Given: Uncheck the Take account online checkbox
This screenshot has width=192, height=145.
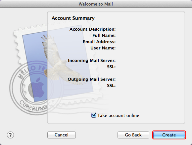Looking at the screenshot, I should pos(94,115).
